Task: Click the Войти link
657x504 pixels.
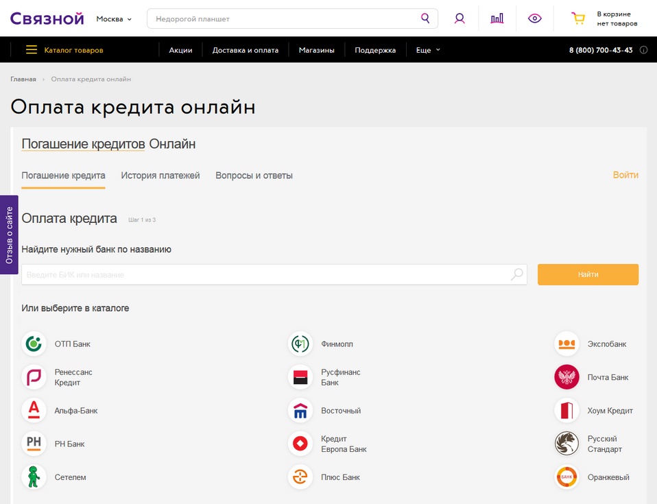Action: point(625,176)
